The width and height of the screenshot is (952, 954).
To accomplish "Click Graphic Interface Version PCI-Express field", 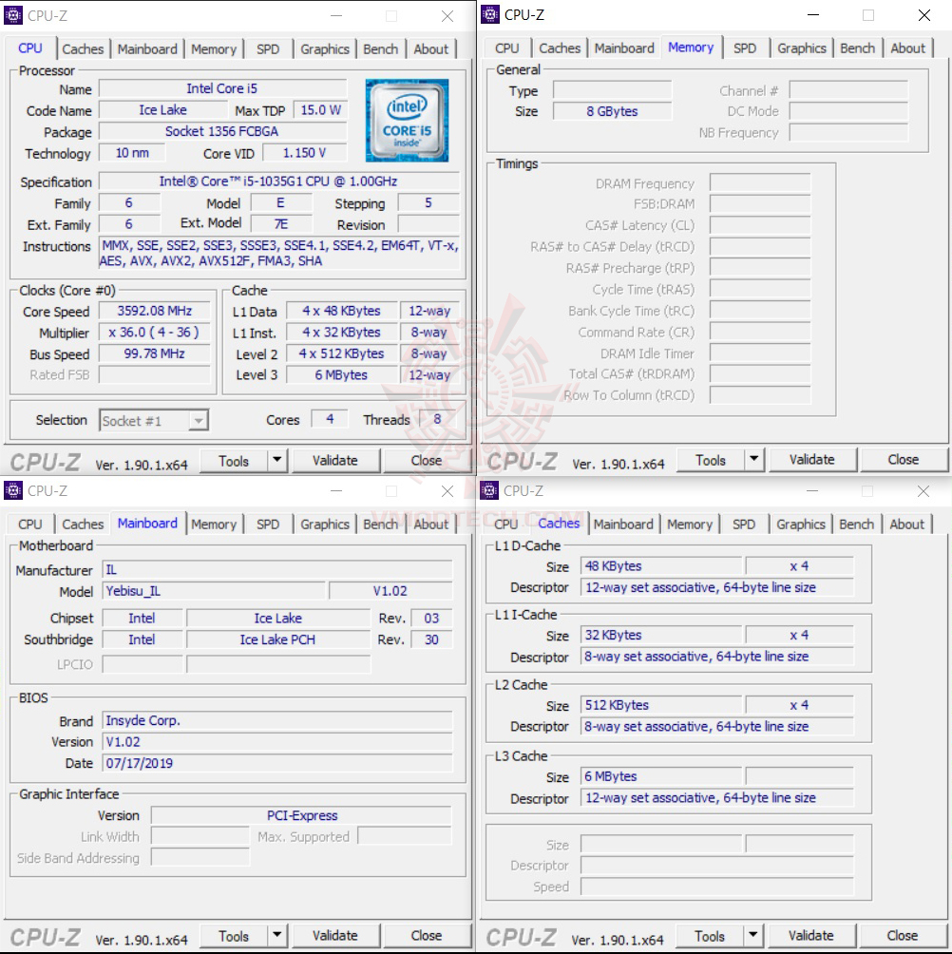I will [302, 815].
